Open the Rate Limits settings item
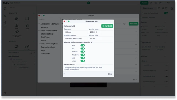This screenshot has width=177, height=100. point(45,54)
